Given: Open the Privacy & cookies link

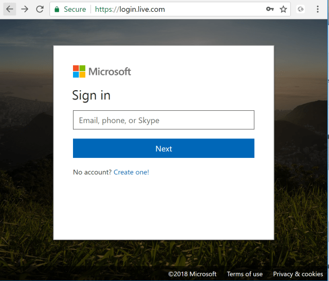Looking at the screenshot, I should [x=298, y=274].
